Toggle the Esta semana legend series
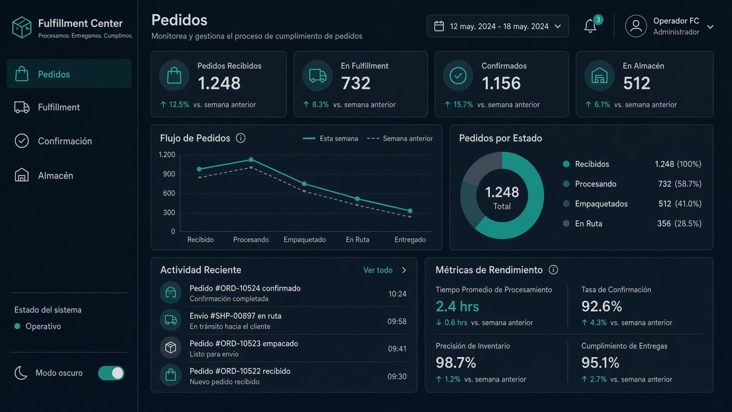The width and height of the screenshot is (732, 412). (x=331, y=138)
